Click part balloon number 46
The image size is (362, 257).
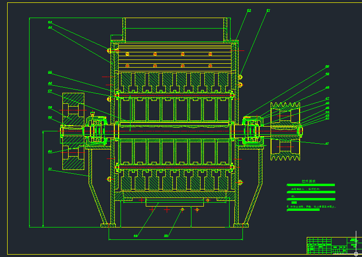coord(327,103)
